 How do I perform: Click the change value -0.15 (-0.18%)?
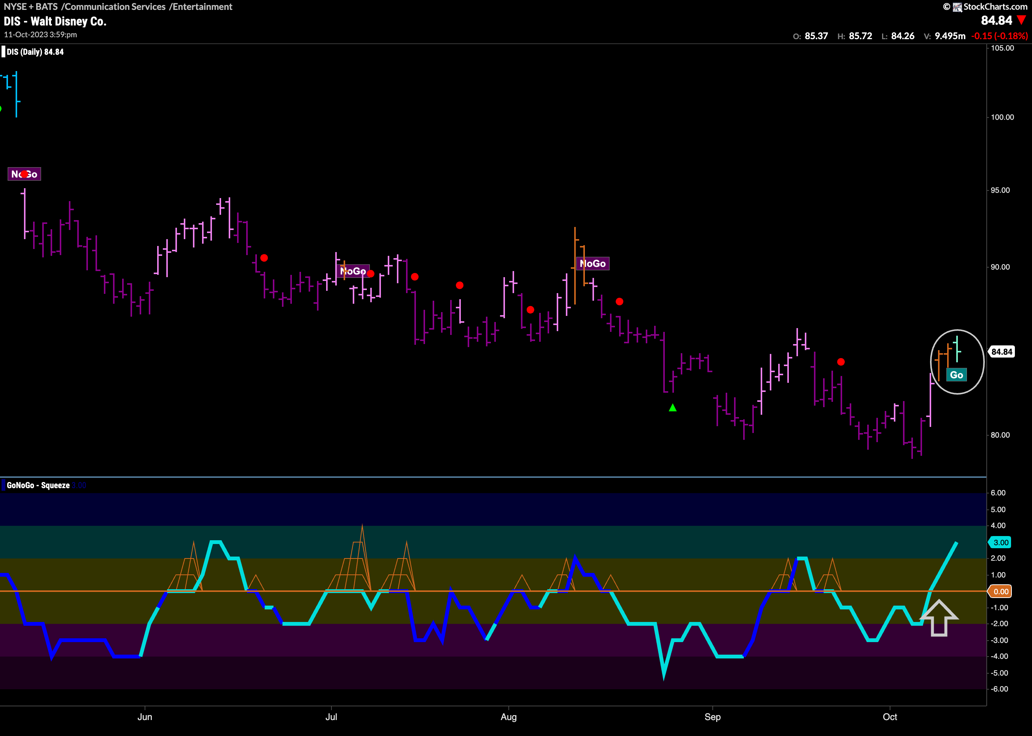pyautogui.click(x=999, y=36)
